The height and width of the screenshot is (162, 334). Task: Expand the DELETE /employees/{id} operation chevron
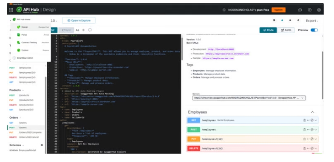tap(316, 148)
